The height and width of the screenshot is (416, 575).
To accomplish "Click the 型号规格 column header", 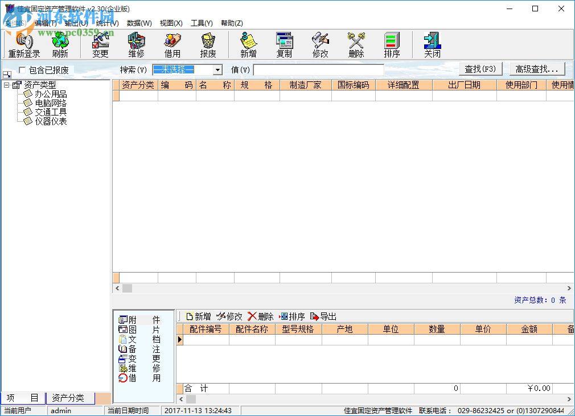I will pos(298,329).
